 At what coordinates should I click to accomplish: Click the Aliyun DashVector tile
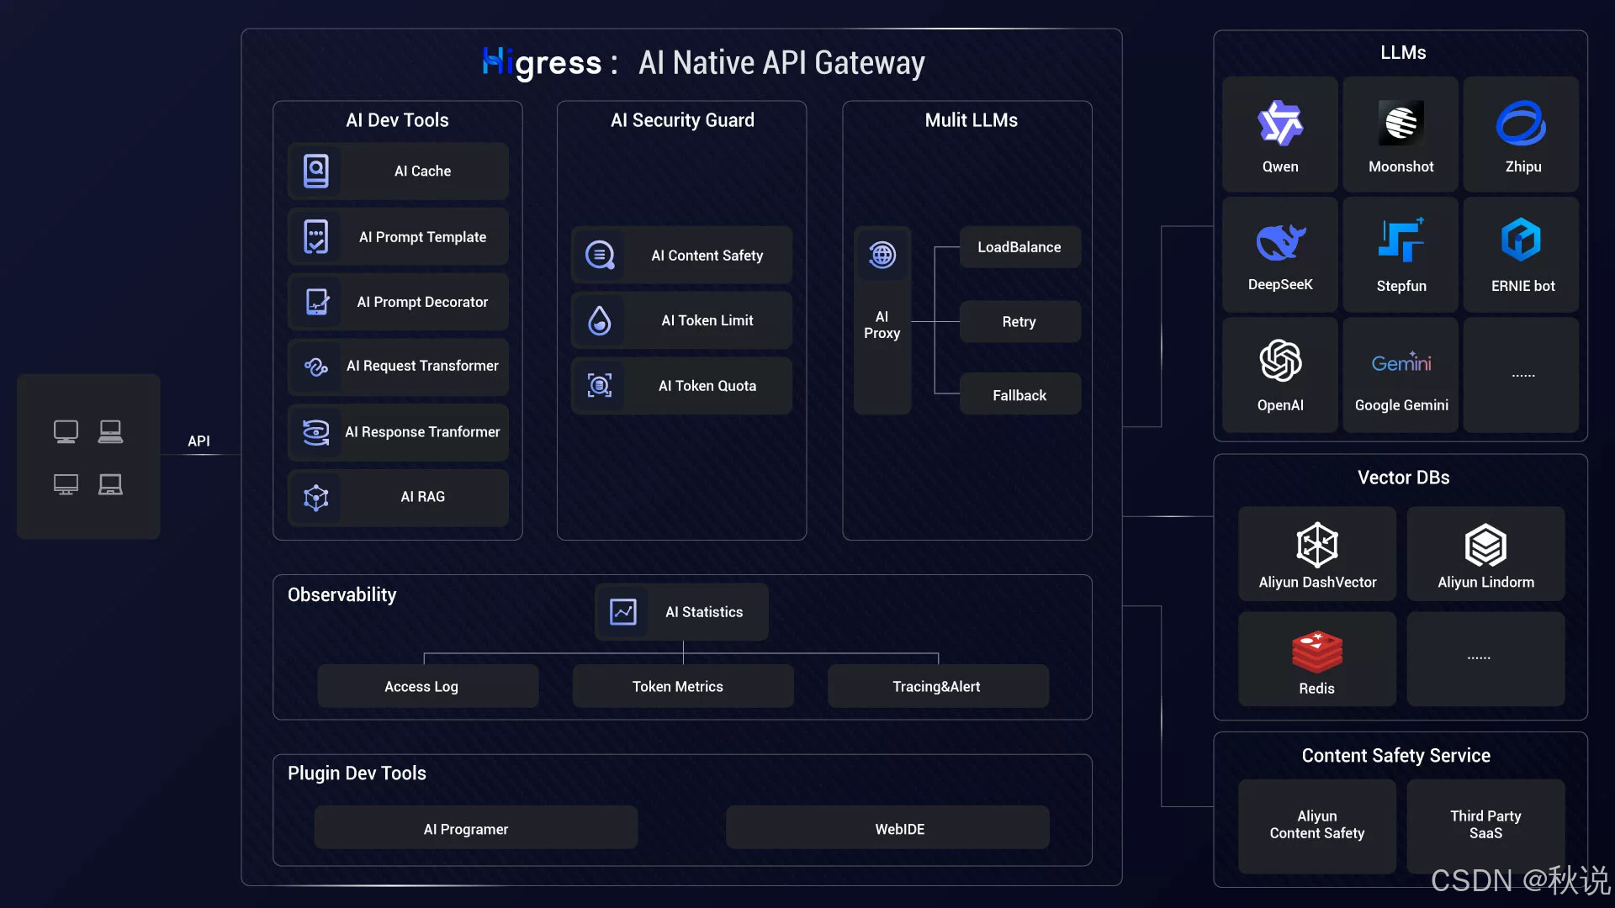coord(1316,555)
